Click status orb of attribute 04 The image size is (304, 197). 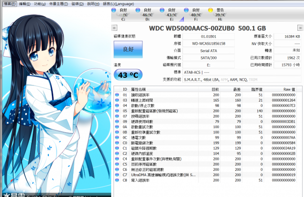(117, 105)
